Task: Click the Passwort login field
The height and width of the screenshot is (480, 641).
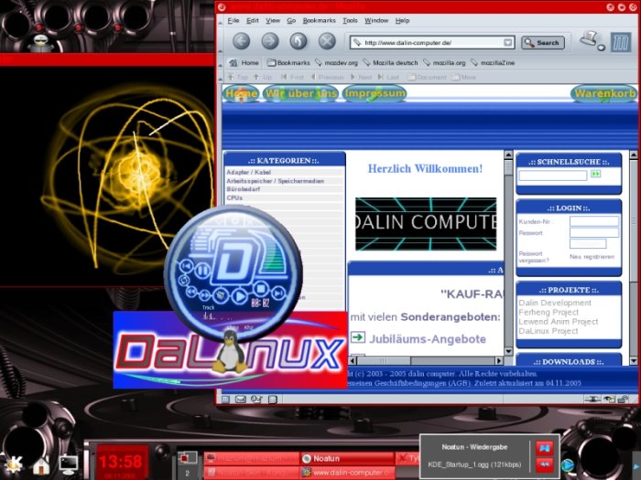Action: (594, 232)
